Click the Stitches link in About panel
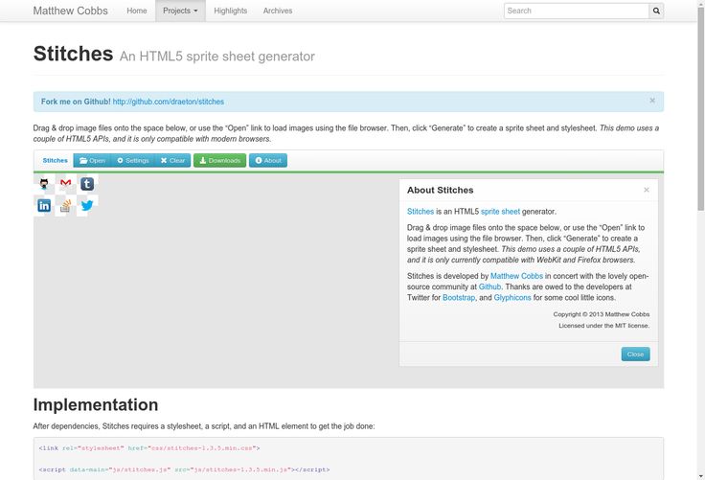 (x=421, y=212)
